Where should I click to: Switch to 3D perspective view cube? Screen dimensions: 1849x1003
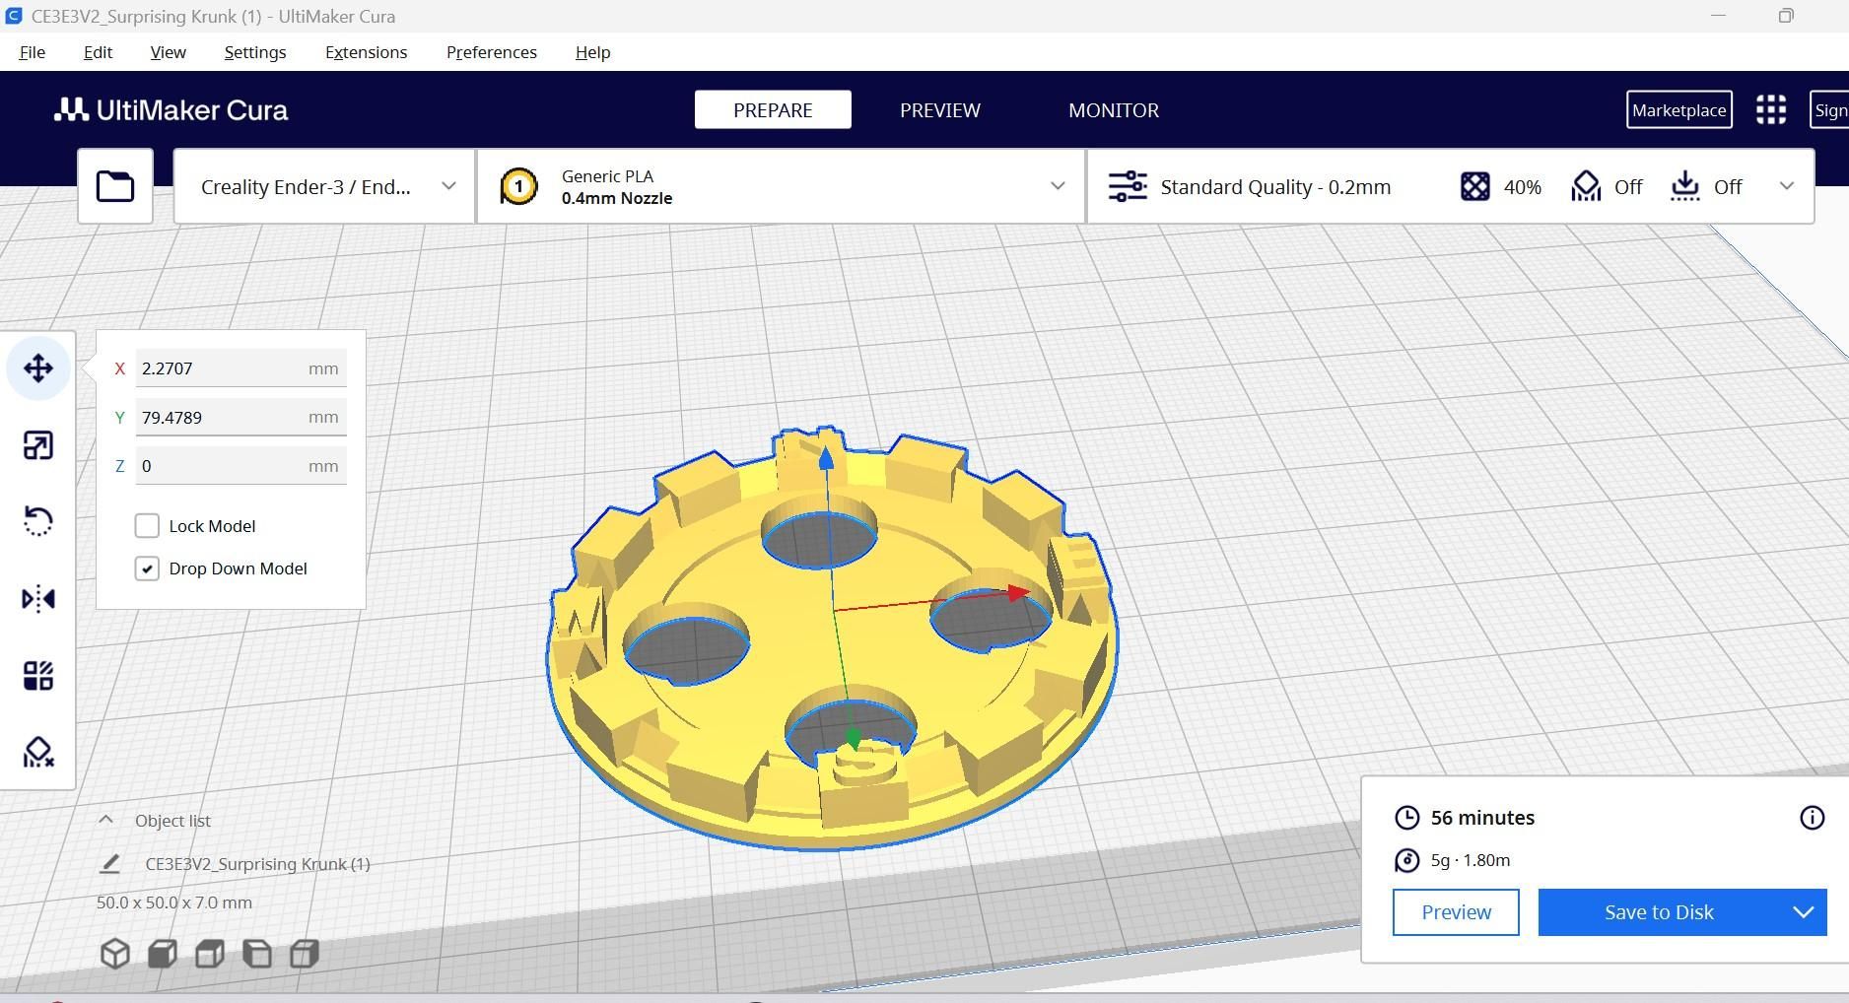pyautogui.click(x=115, y=954)
